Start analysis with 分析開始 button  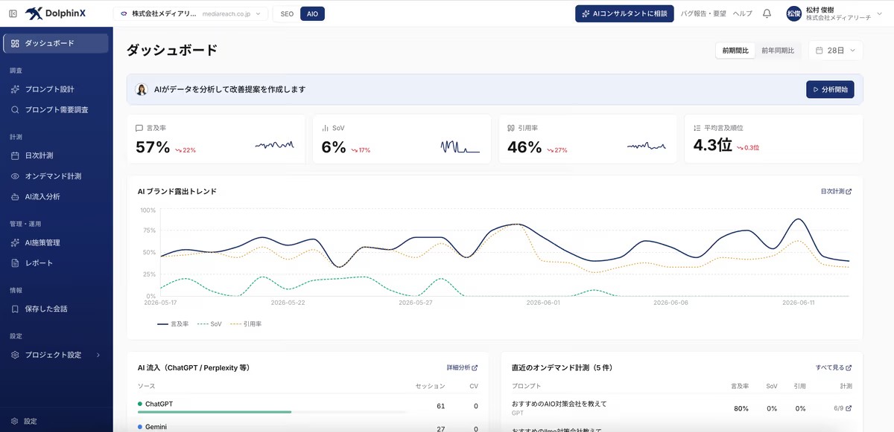click(830, 89)
